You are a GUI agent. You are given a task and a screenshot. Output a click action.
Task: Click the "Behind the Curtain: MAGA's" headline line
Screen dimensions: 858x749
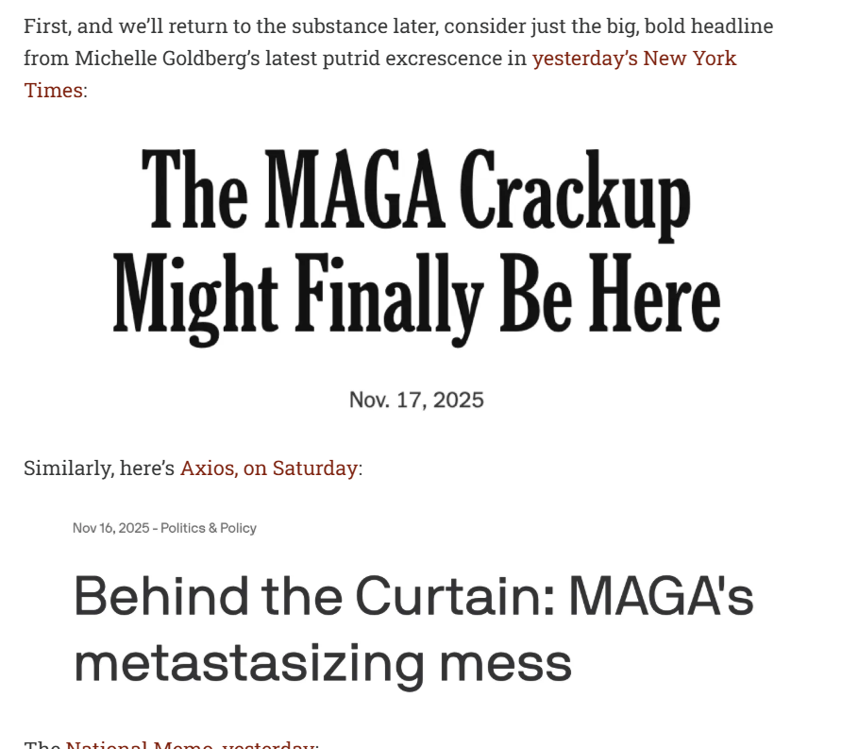(x=413, y=597)
